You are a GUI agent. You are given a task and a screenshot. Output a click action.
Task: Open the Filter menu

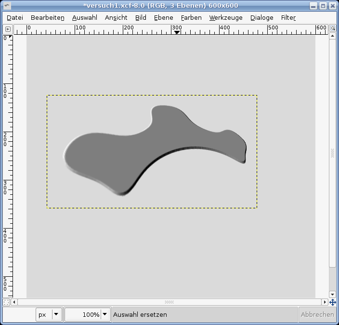(288, 17)
